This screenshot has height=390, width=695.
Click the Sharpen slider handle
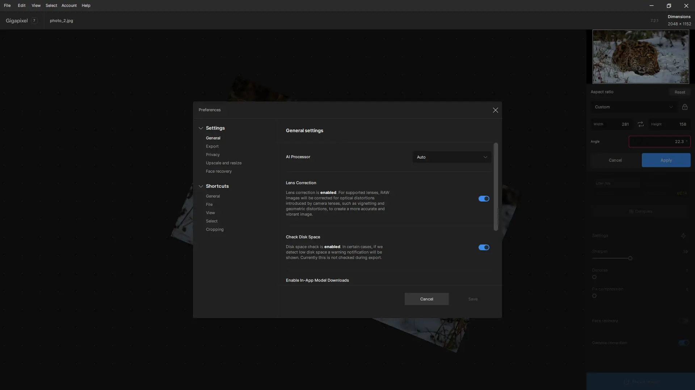tap(630, 258)
